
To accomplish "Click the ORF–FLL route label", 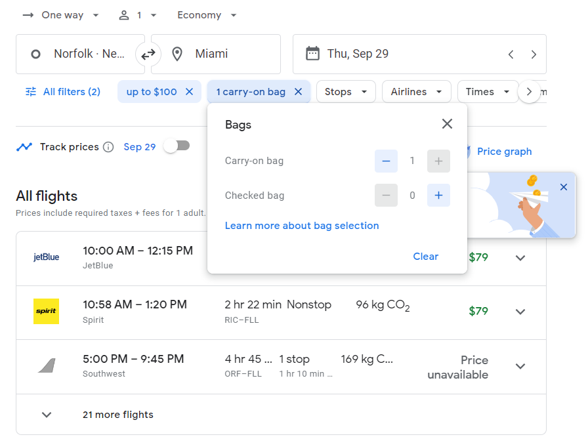I will [243, 373].
